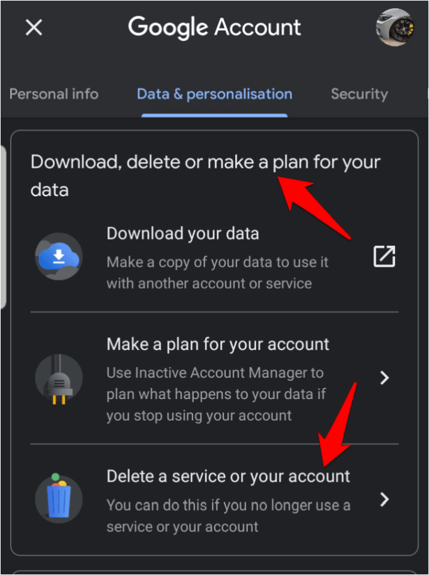Screen dimensions: 429x575
Task: Click the vertical scrollbar handle on left edge
Action: tap(3, 227)
